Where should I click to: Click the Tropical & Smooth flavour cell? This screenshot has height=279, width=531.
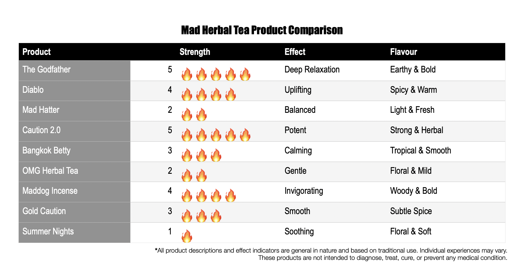click(421, 150)
